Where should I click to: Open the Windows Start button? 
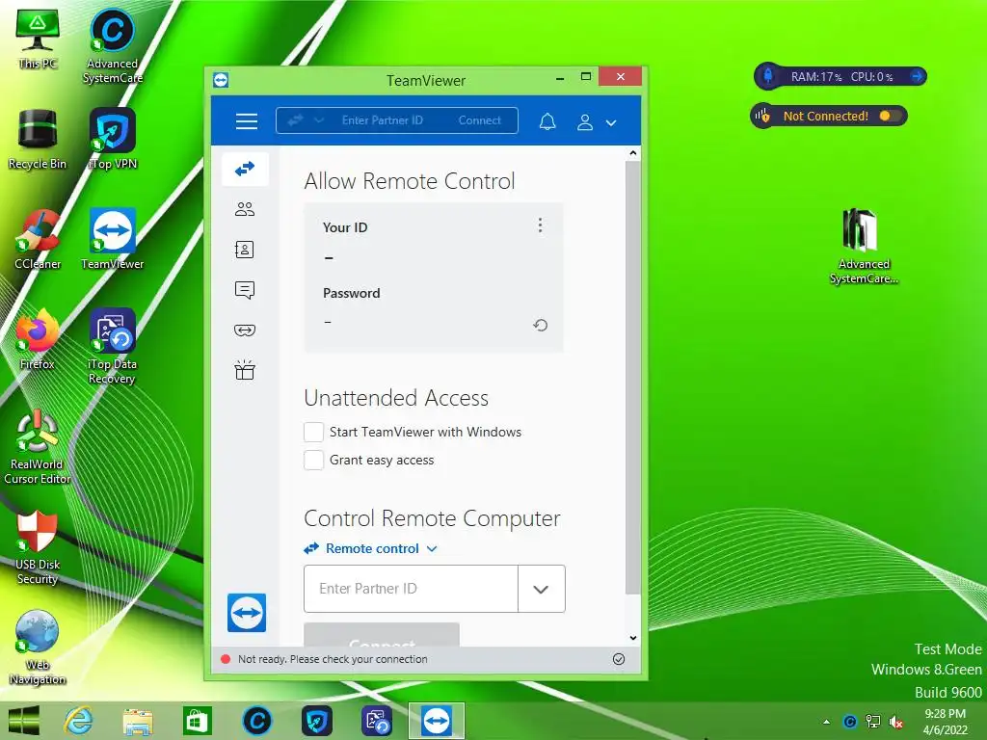coord(24,721)
